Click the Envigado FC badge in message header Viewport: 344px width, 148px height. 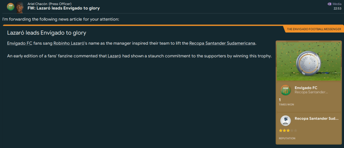pyautogui.click(x=10, y=6)
